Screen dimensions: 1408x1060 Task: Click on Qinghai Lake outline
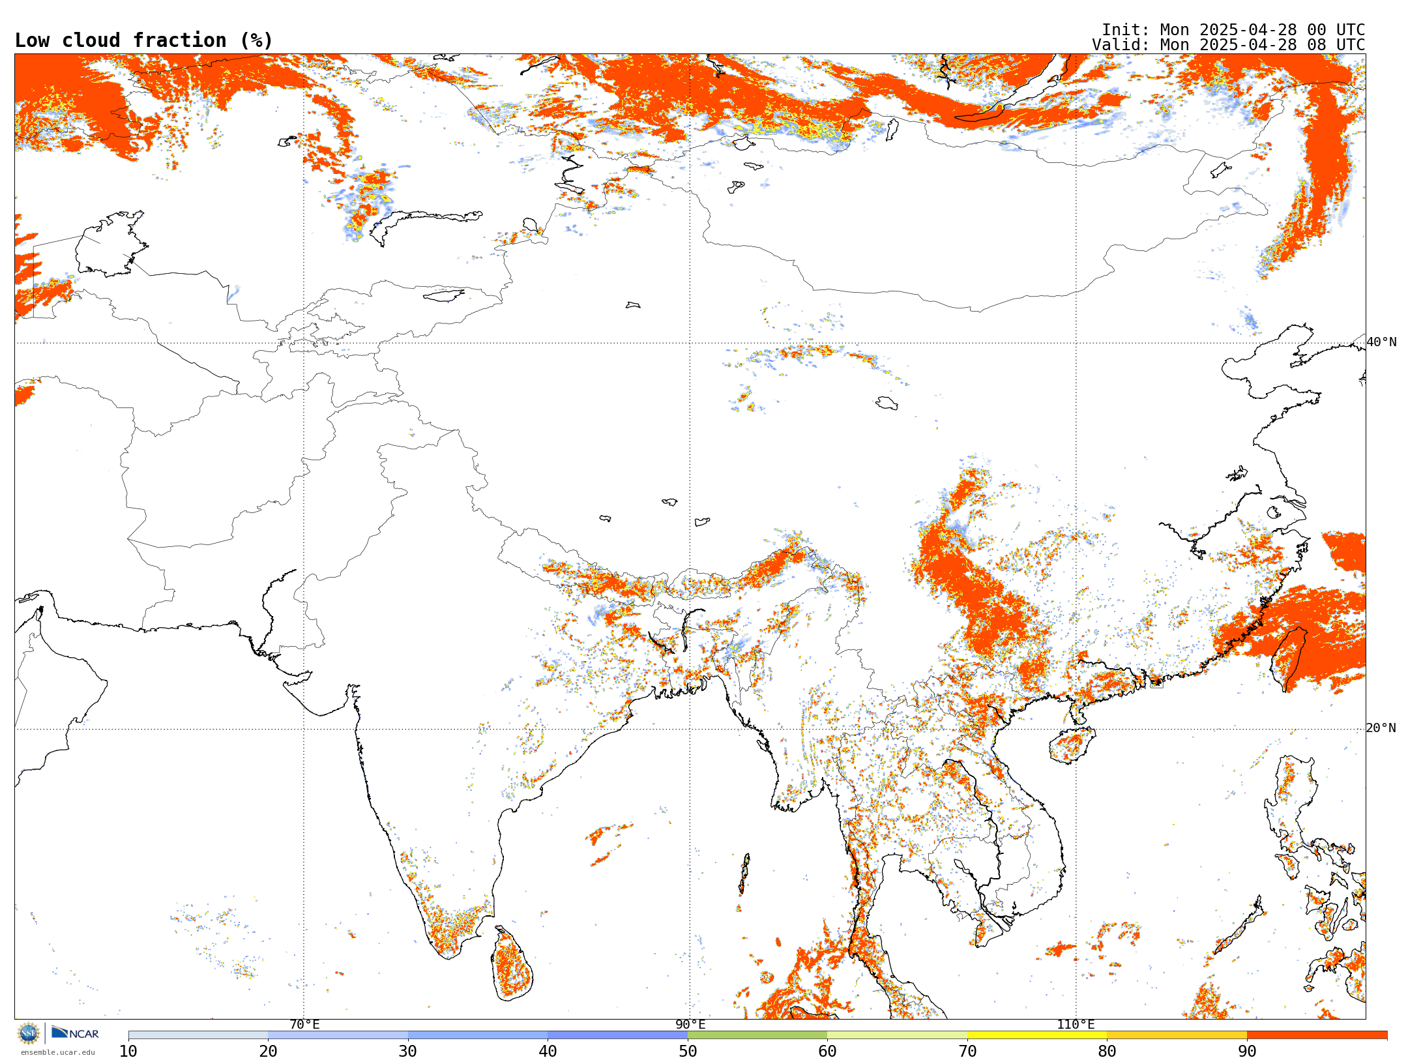(x=887, y=403)
